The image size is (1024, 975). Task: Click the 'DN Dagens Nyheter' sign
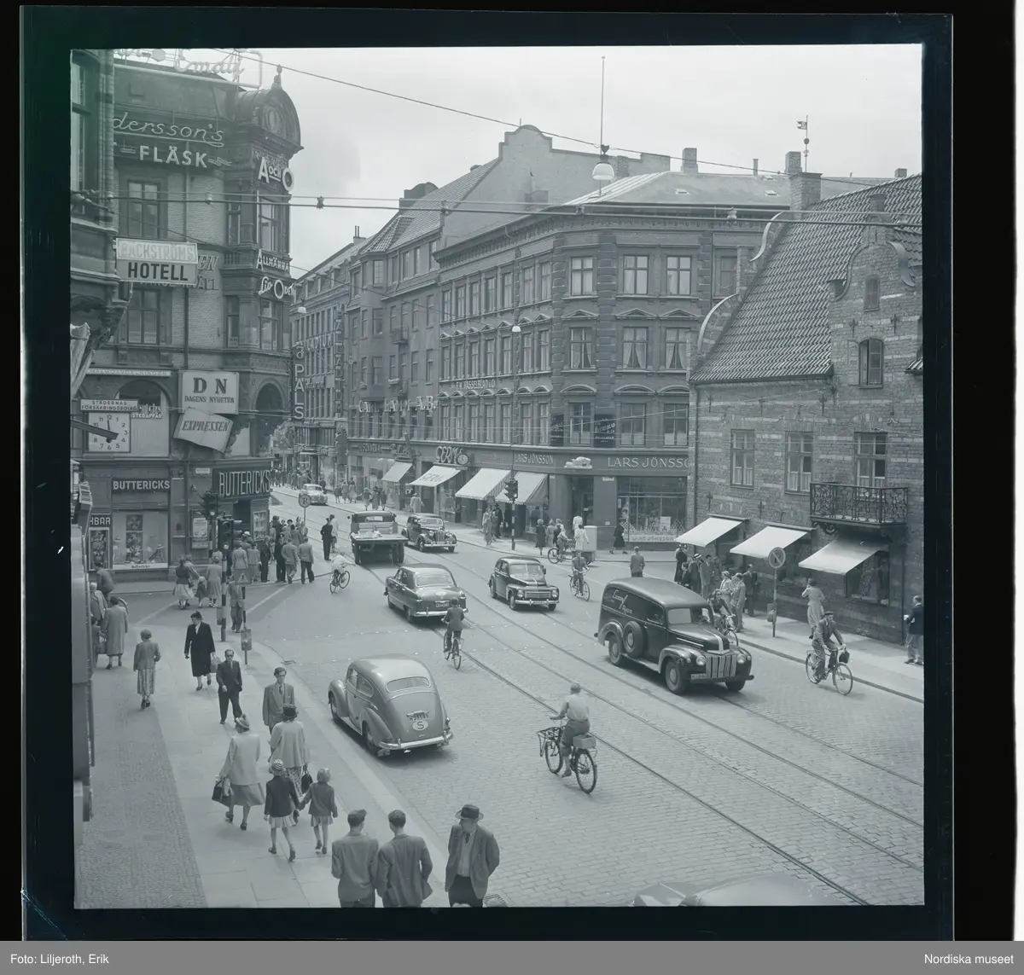[x=209, y=392]
